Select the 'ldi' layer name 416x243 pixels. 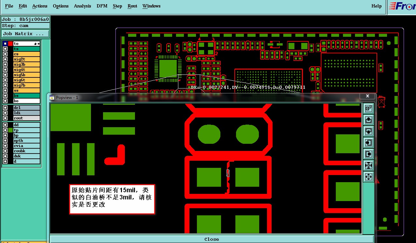(27, 113)
